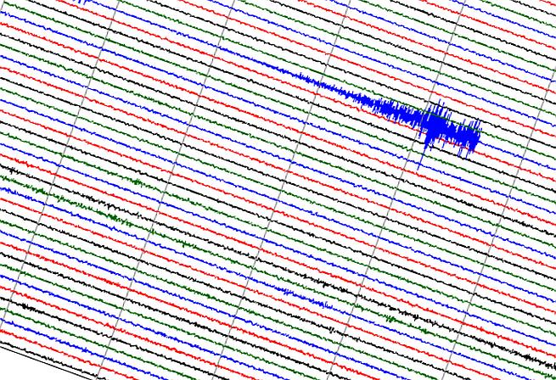This screenshot has width=556, height=380.
Task: Pick the noisy dark green segment on the left
Action: click(115, 217)
